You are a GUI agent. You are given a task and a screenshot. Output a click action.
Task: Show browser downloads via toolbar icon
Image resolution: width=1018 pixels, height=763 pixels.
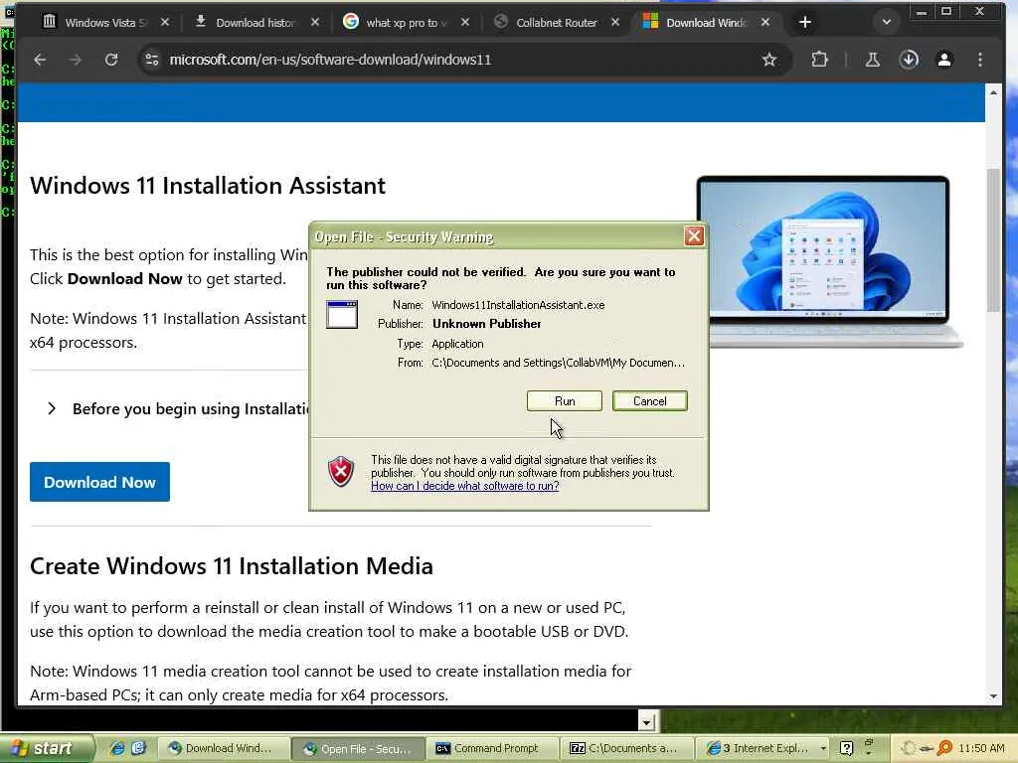coord(909,60)
